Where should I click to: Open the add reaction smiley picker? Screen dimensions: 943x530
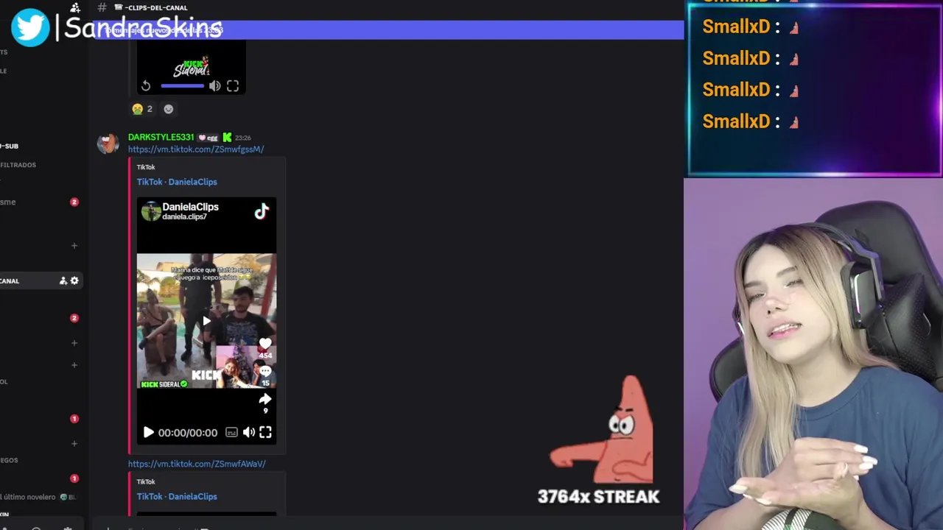169,109
